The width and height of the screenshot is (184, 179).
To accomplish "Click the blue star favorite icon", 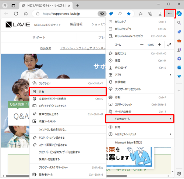I will (x=129, y=14).
